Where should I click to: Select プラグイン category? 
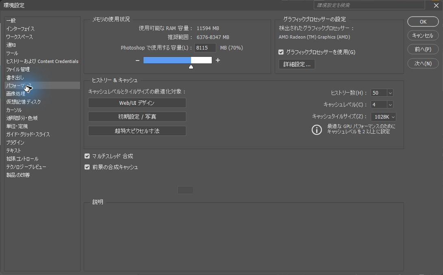(42, 143)
